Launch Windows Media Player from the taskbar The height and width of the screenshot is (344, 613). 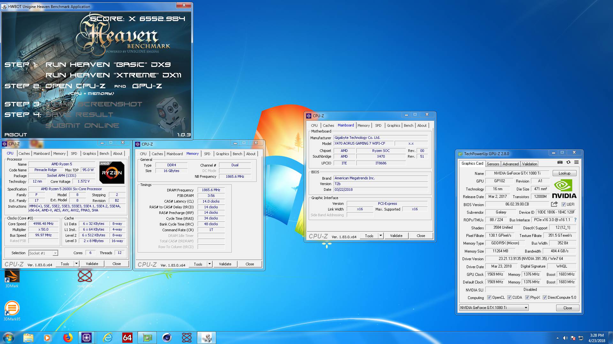coord(47,338)
